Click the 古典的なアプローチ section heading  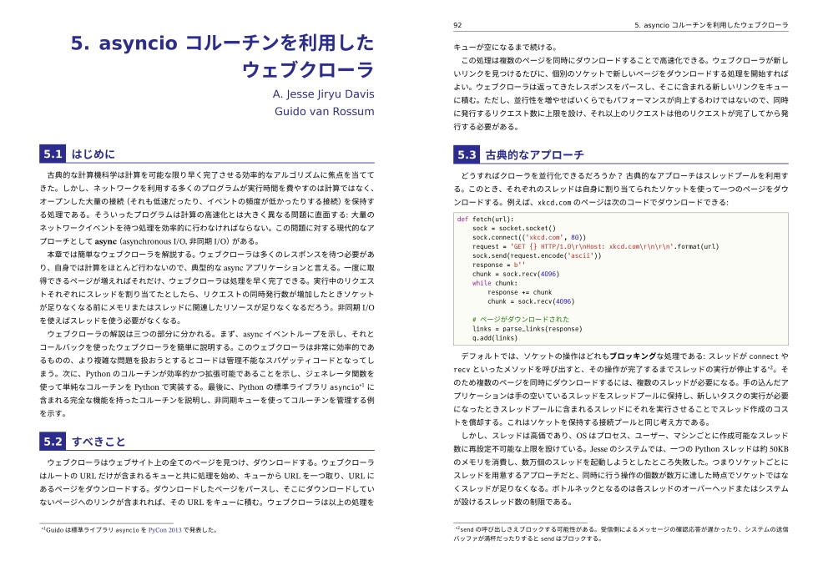(x=534, y=154)
